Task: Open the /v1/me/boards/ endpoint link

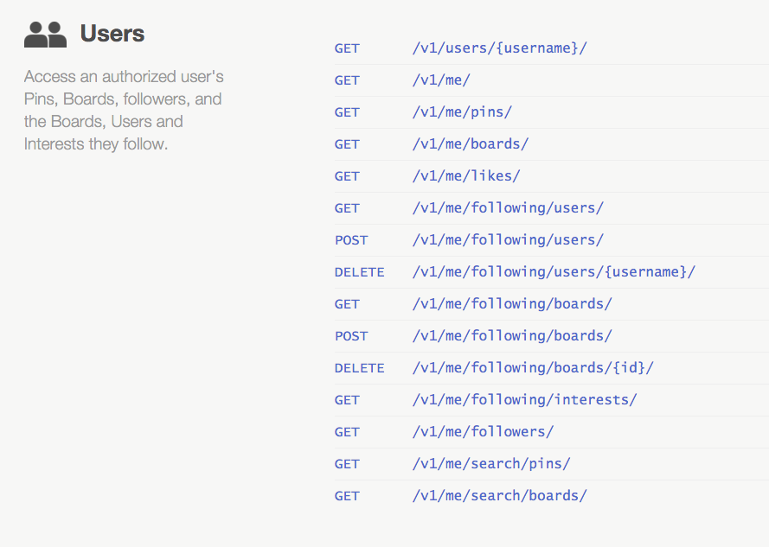Action: point(471,143)
